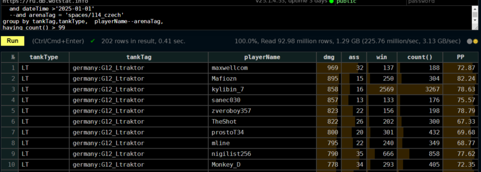Click the query editor resize handle

[x=476, y=28]
